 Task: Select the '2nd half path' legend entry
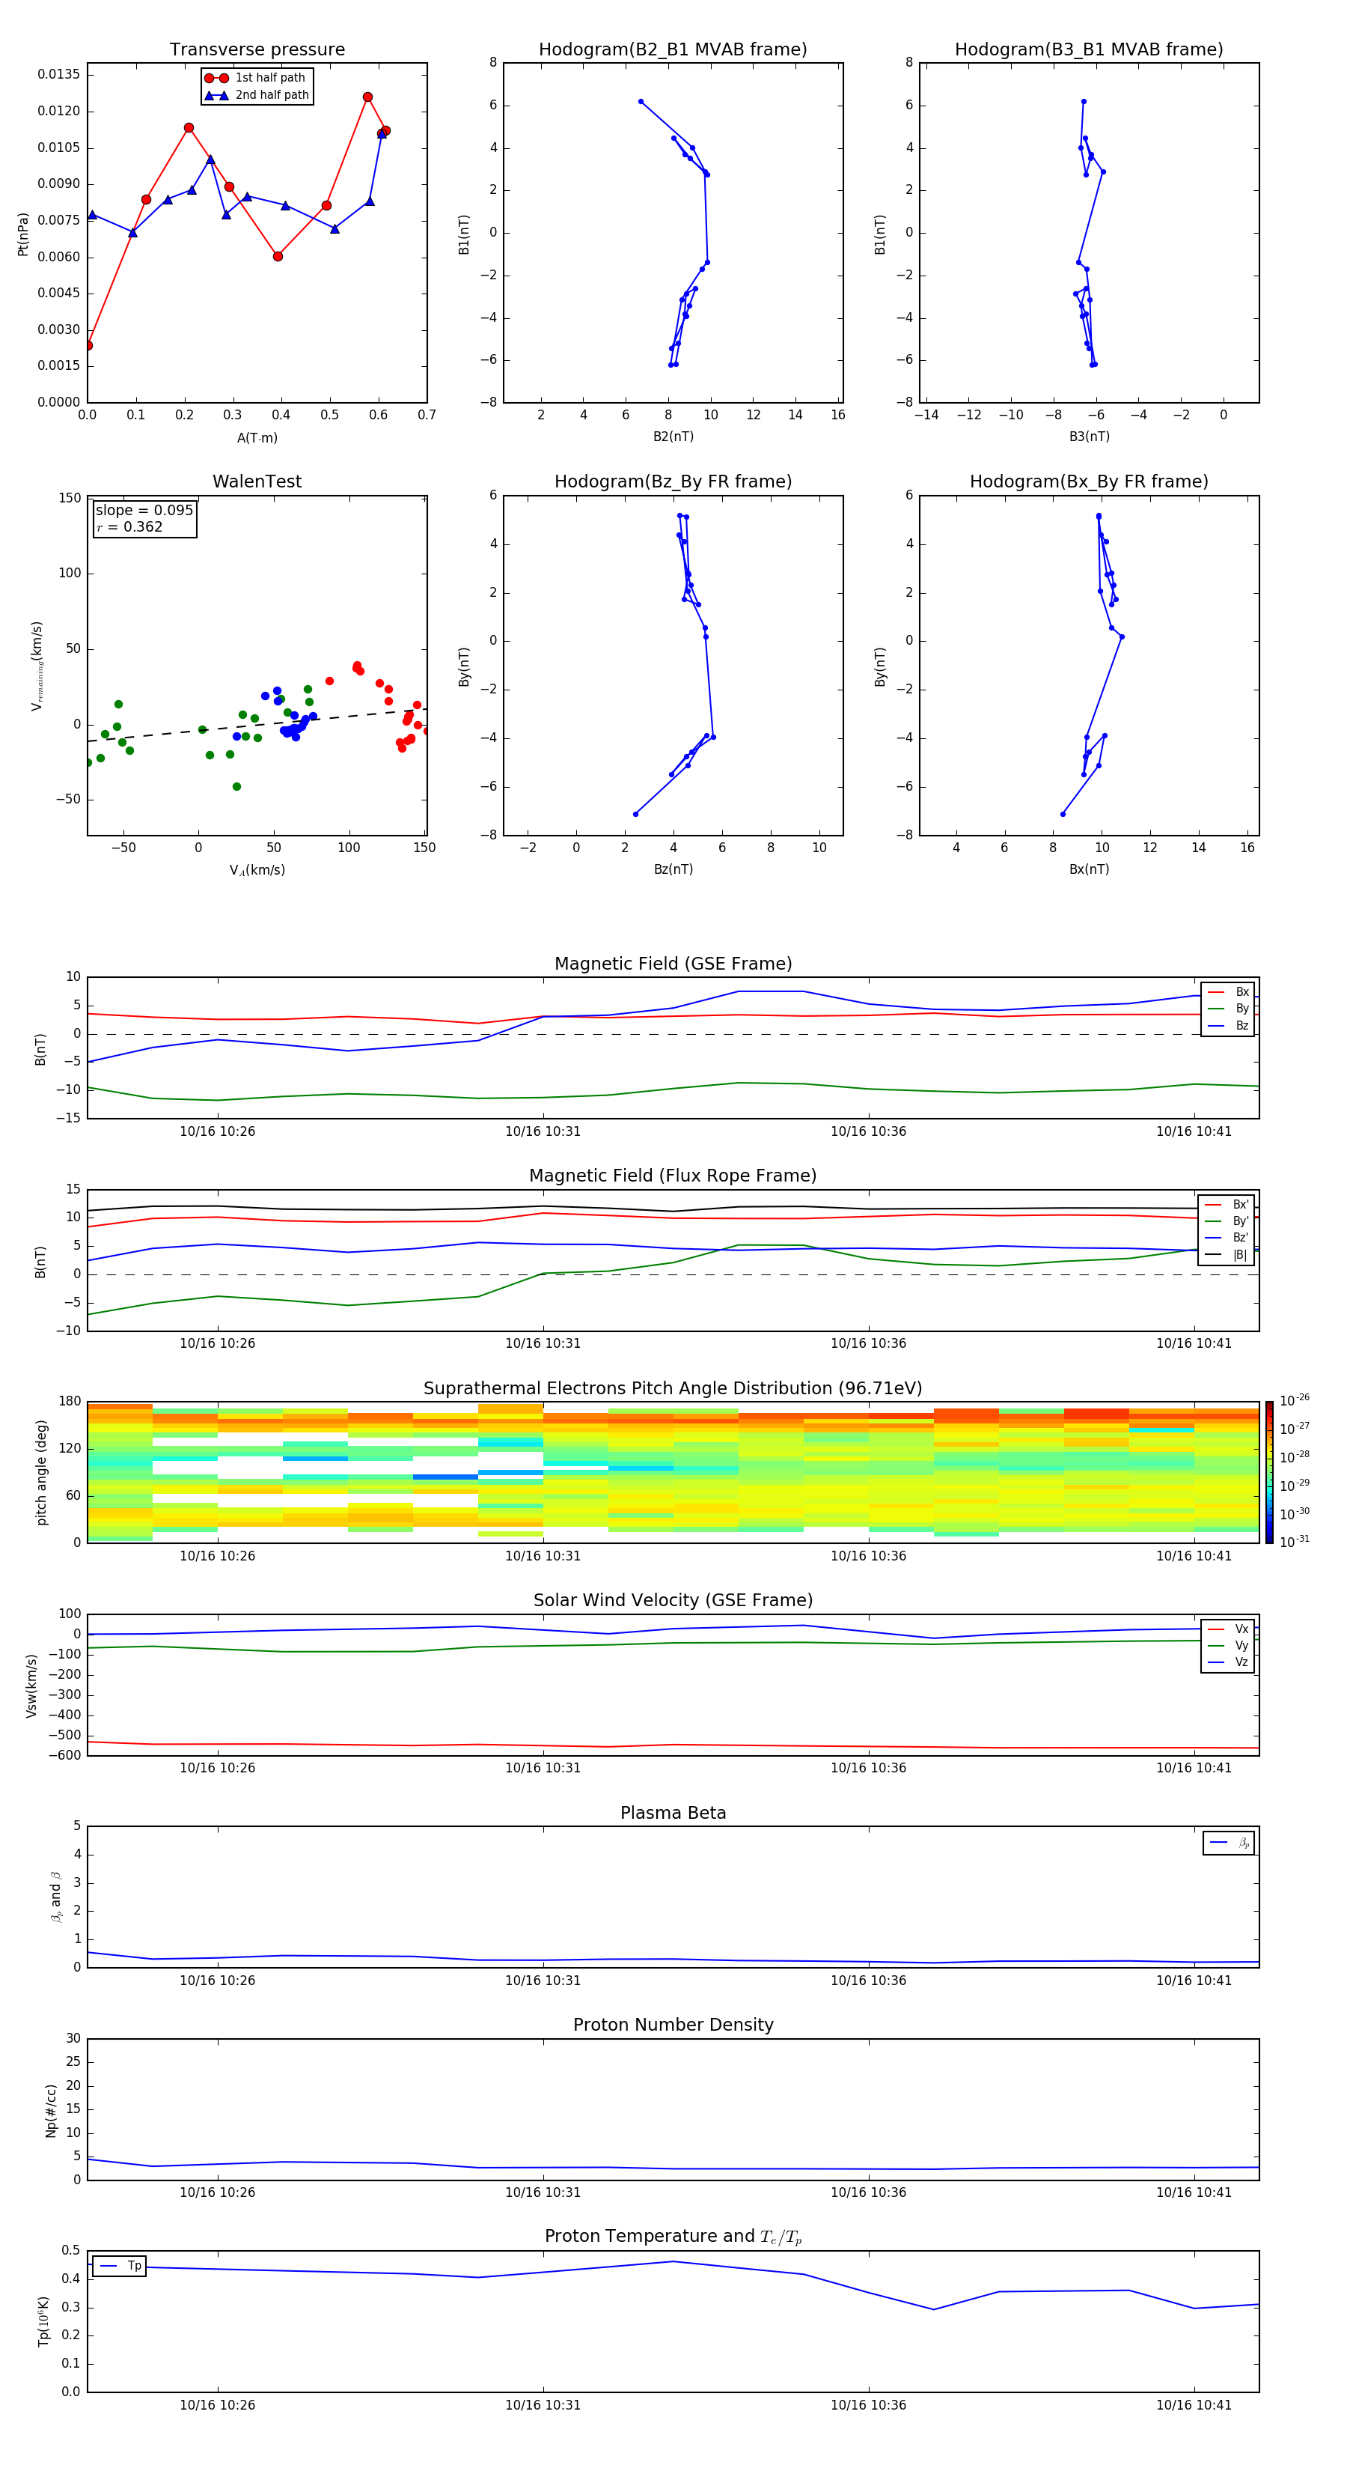tap(257, 95)
